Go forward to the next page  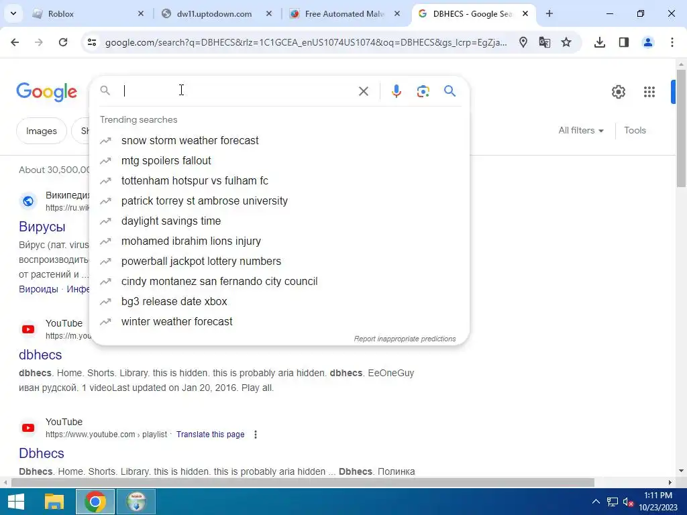[x=39, y=42]
